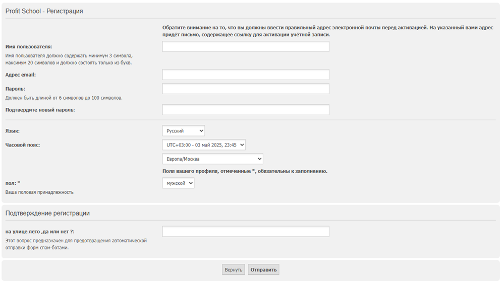Focus the Адрес email input box
Image resolution: width=503 pixels, height=284 pixels.
coord(246,75)
